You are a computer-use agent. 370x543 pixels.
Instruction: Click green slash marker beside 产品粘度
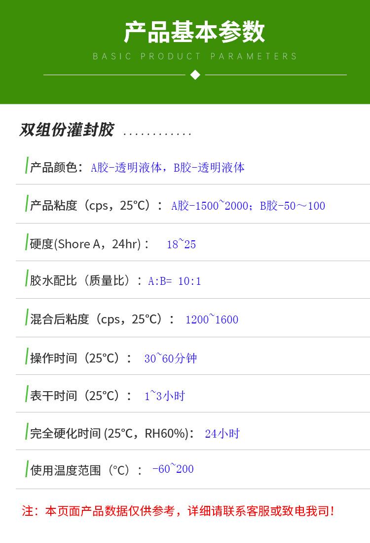click(x=27, y=203)
